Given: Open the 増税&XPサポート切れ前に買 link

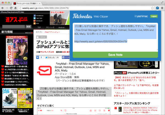Looking at the screenshot, I should (16, 67).
